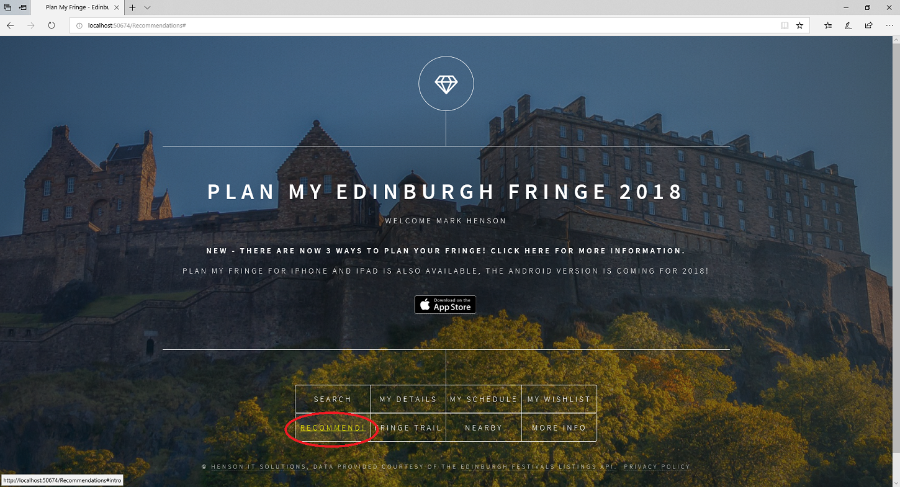Open browser settings ellipsis menu
900x487 pixels.
[x=889, y=25]
